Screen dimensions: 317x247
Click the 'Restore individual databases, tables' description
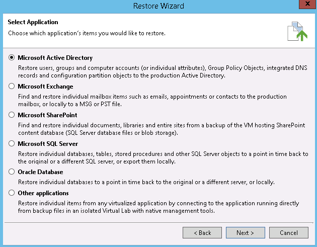pyautogui.click(x=163, y=157)
